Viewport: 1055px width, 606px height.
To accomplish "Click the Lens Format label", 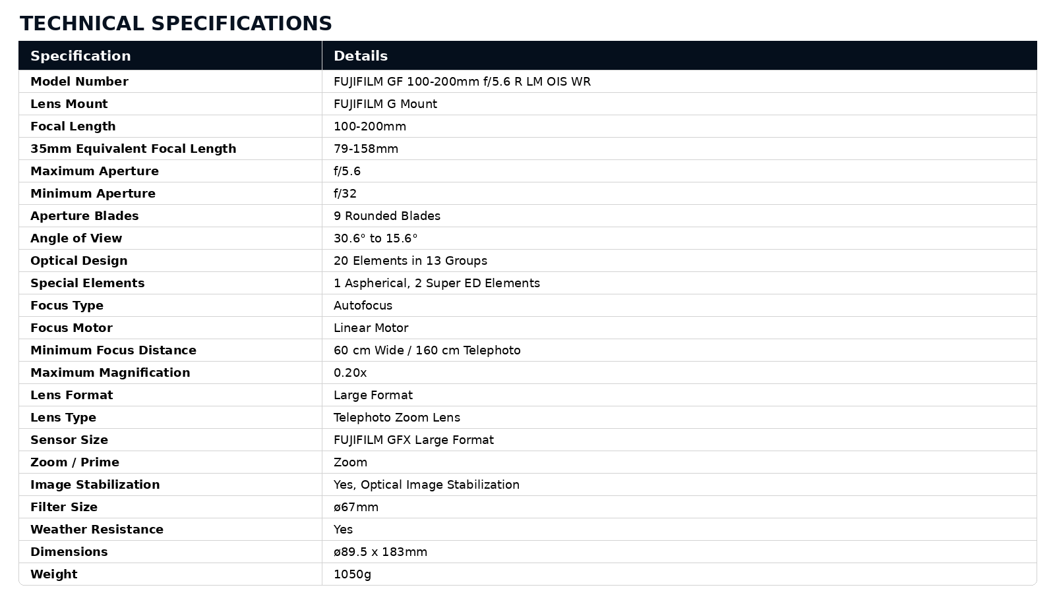I will point(71,395).
